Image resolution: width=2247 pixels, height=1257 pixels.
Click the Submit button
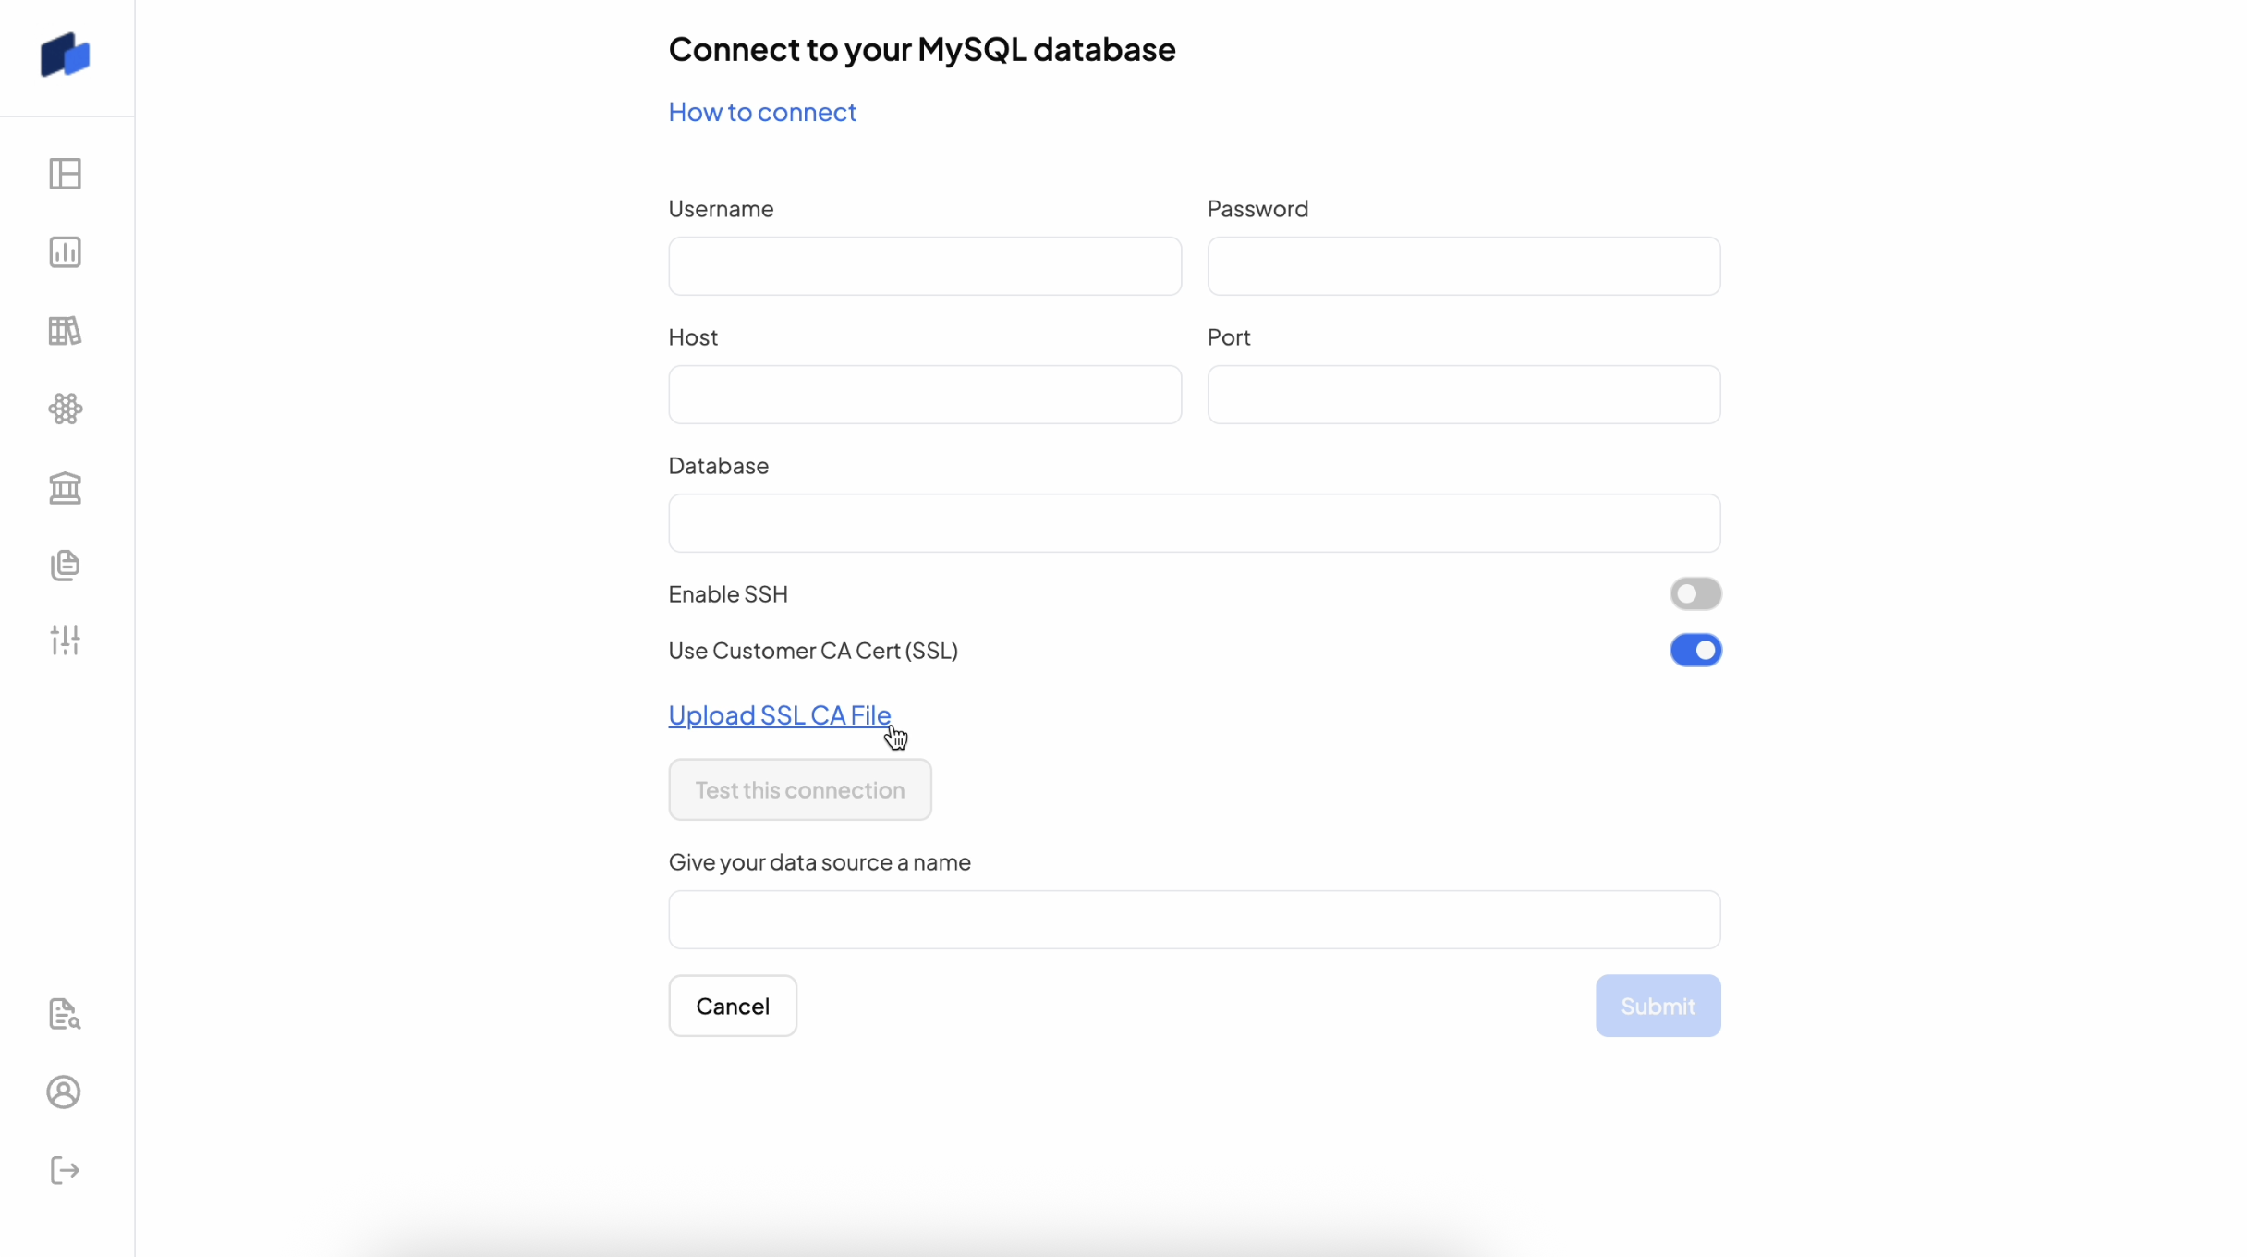(1657, 1006)
